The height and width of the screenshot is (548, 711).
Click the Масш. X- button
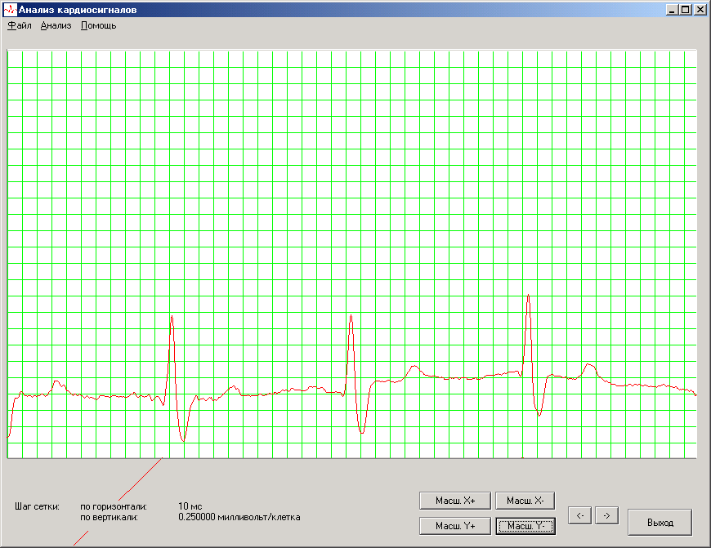[x=525, y=501]
